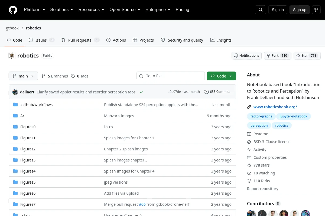Viewport: 325px width, 216px height.
Task: Go to the Pricing page
Action: pos(182,10)
